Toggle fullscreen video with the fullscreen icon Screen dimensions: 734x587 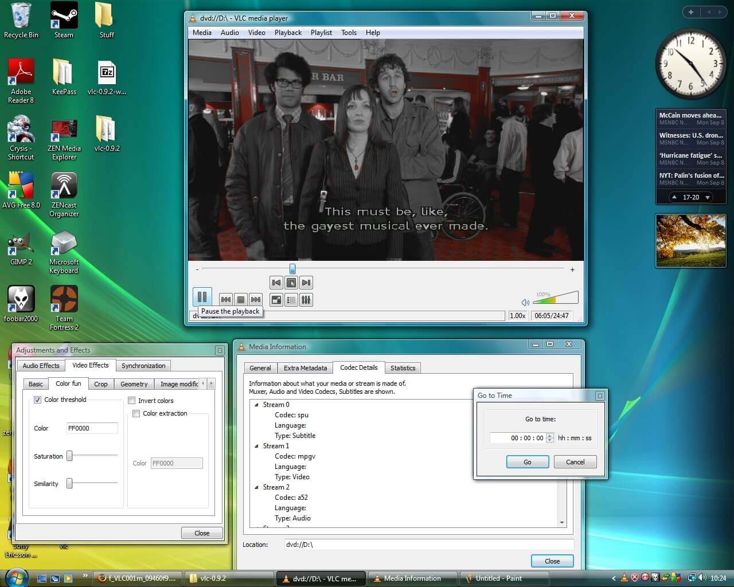coord(276,299)
